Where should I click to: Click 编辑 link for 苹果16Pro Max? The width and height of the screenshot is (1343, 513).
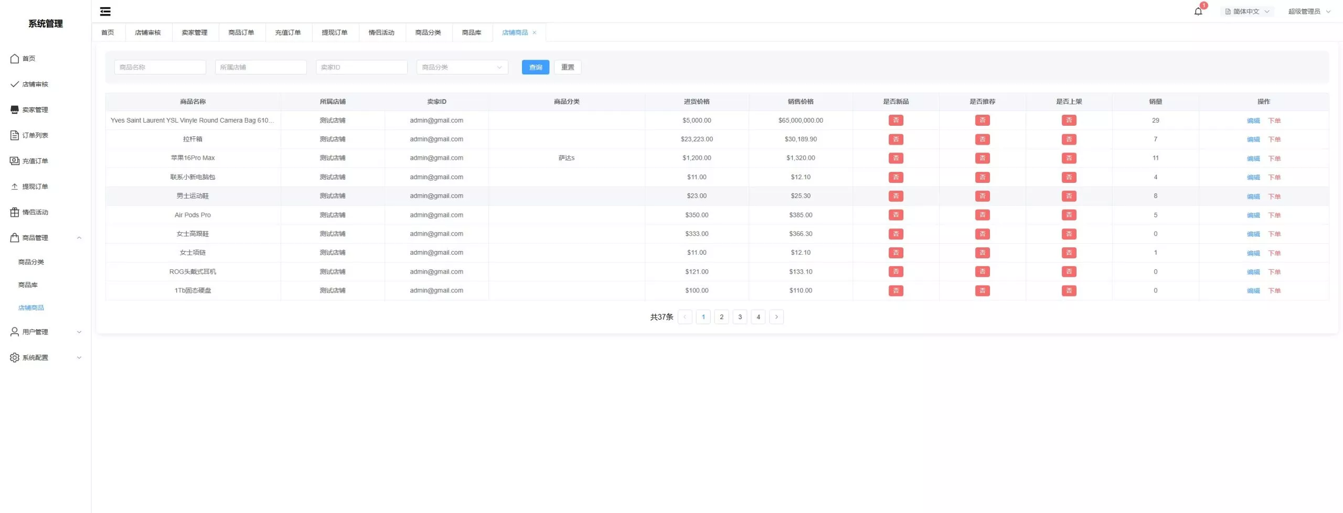click(1253, 158)
